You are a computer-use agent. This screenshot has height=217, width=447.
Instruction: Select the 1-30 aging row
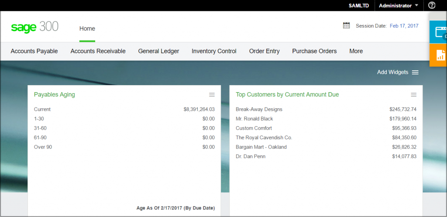tap(124, 119)
